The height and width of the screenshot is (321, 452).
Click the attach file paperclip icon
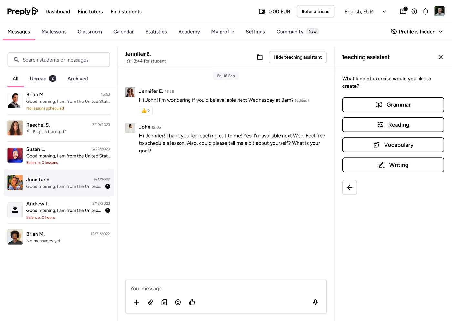coord(150,302)
